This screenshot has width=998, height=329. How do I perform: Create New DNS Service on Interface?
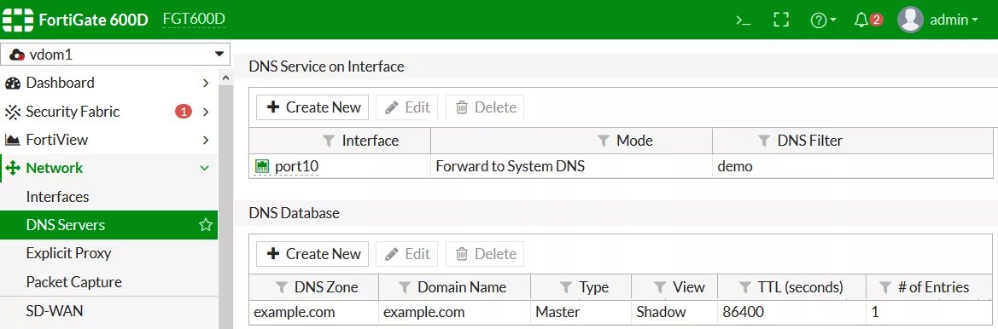click(312, 107)
